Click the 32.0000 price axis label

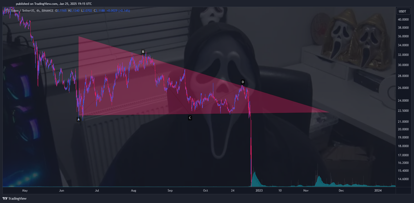click(x=403, y=55)
